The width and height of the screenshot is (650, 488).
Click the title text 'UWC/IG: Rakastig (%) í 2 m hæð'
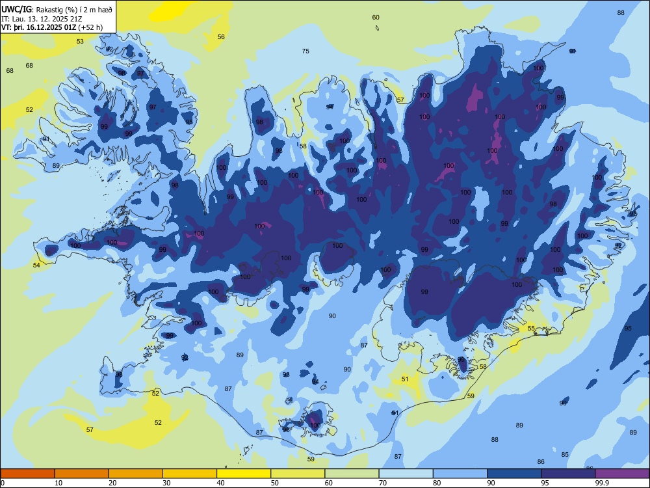(57, 9)
